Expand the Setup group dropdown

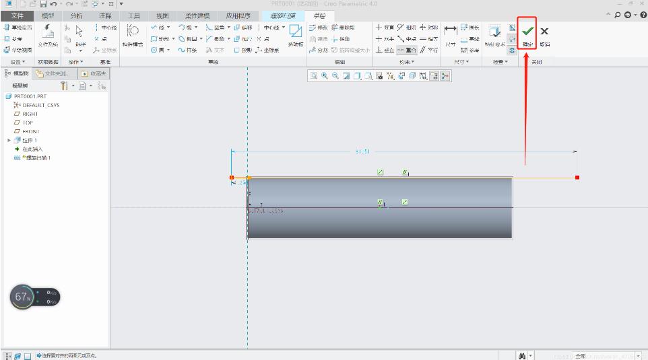[18, 62]
